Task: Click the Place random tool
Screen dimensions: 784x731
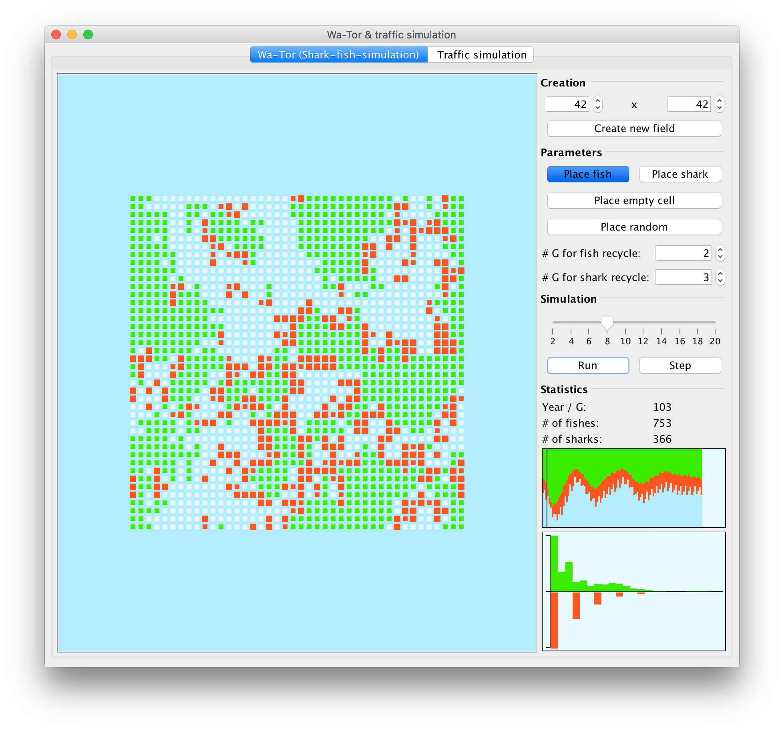Action: [634, 227]
